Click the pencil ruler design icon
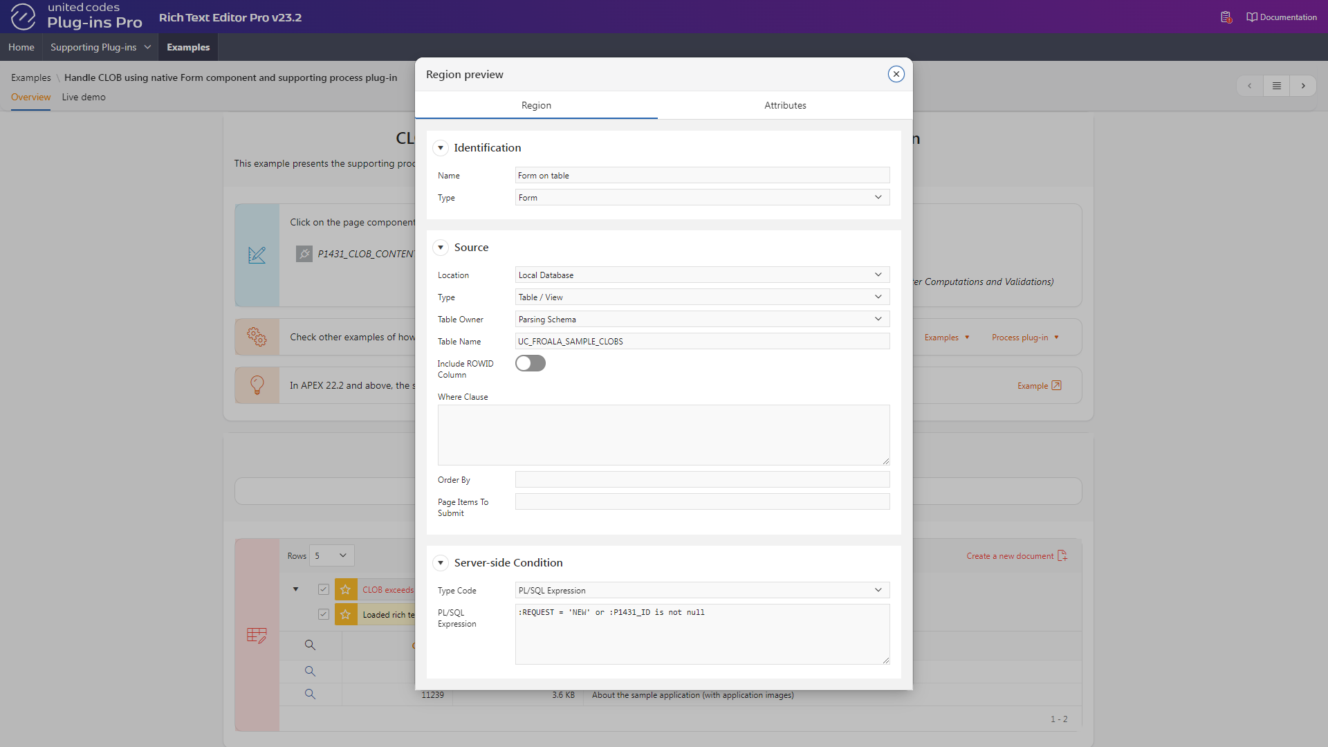This screenshot has height=747, width=1328. point(257,255)
